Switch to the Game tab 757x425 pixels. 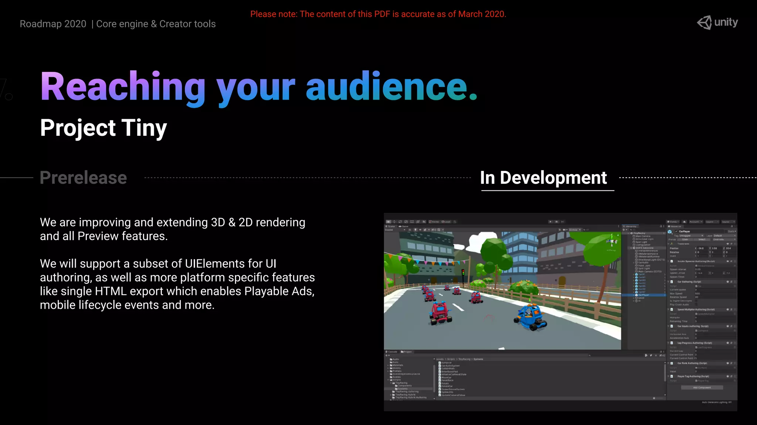[404, 227]
